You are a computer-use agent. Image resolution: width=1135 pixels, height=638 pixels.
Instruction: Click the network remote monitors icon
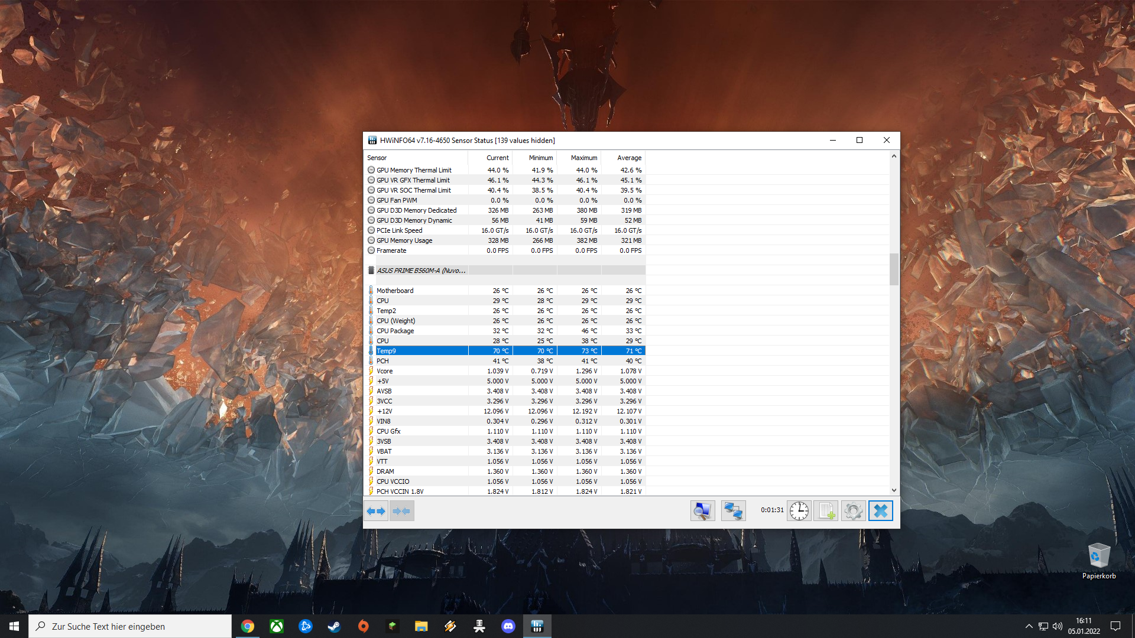click(733, 511)
